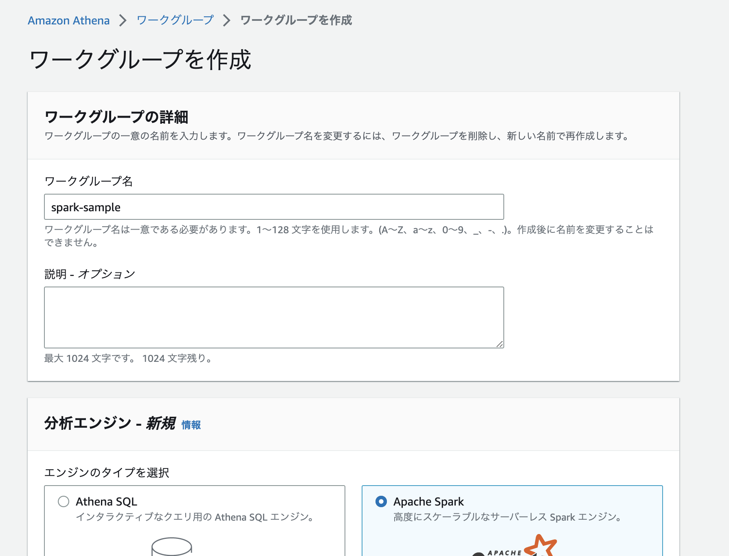Click the first breadcrumb chevron icon
This screenshot has height=556, width=729.
(x=123, y=20)
